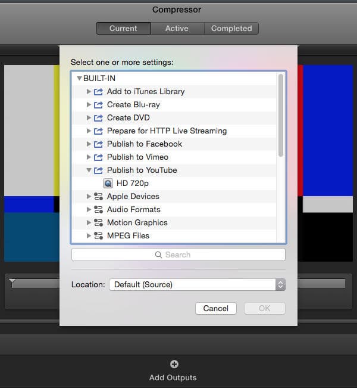The width and height of the screenshot is (357, 388).
Task: Expand the Audio Formats group
Action: click(89, 210)
